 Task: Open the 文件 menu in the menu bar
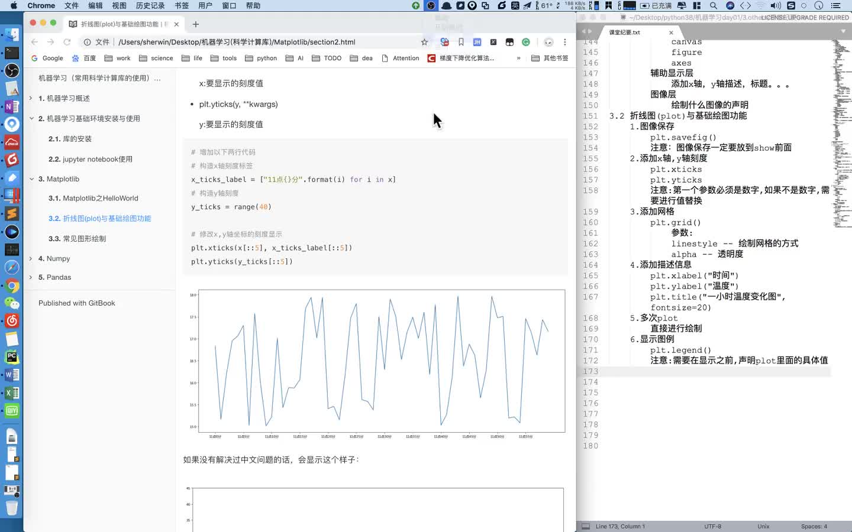pos(72,5)
